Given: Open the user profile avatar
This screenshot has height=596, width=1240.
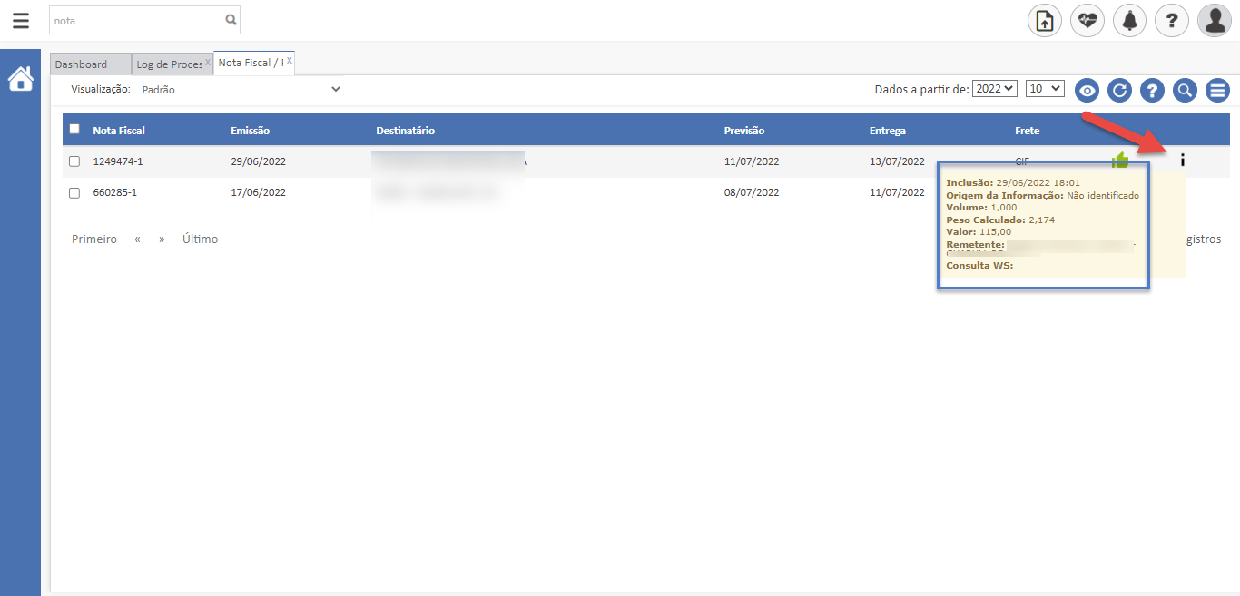Looking at the screenshot, I should pyautogui.click(x=1214, y=20).
